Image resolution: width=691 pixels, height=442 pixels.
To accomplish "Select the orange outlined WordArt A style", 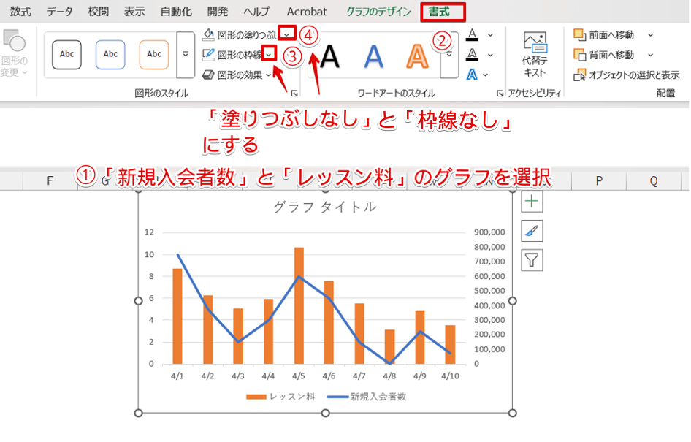I will click(x=417, y=56).
